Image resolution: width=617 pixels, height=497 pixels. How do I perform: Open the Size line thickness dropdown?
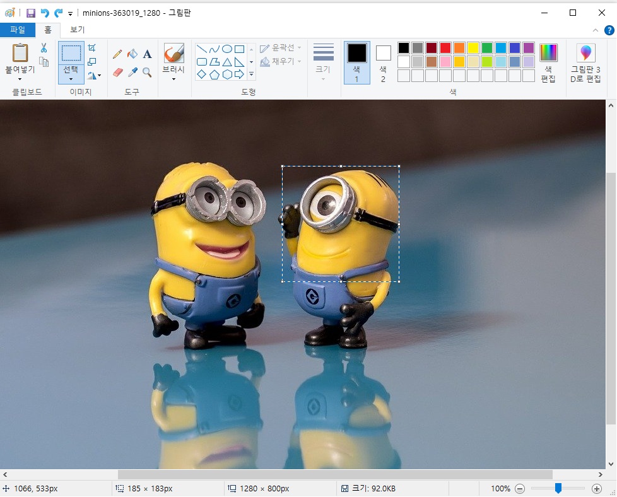pyautogui.click(x=324, y=62)
